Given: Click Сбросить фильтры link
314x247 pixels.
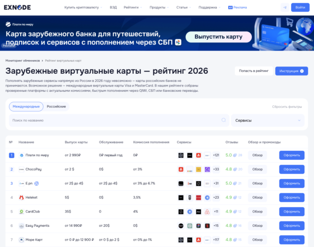Looking at the screenshot, I should point(287,107).
